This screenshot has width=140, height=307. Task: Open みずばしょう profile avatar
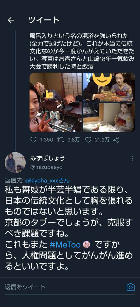click(15, 162)
